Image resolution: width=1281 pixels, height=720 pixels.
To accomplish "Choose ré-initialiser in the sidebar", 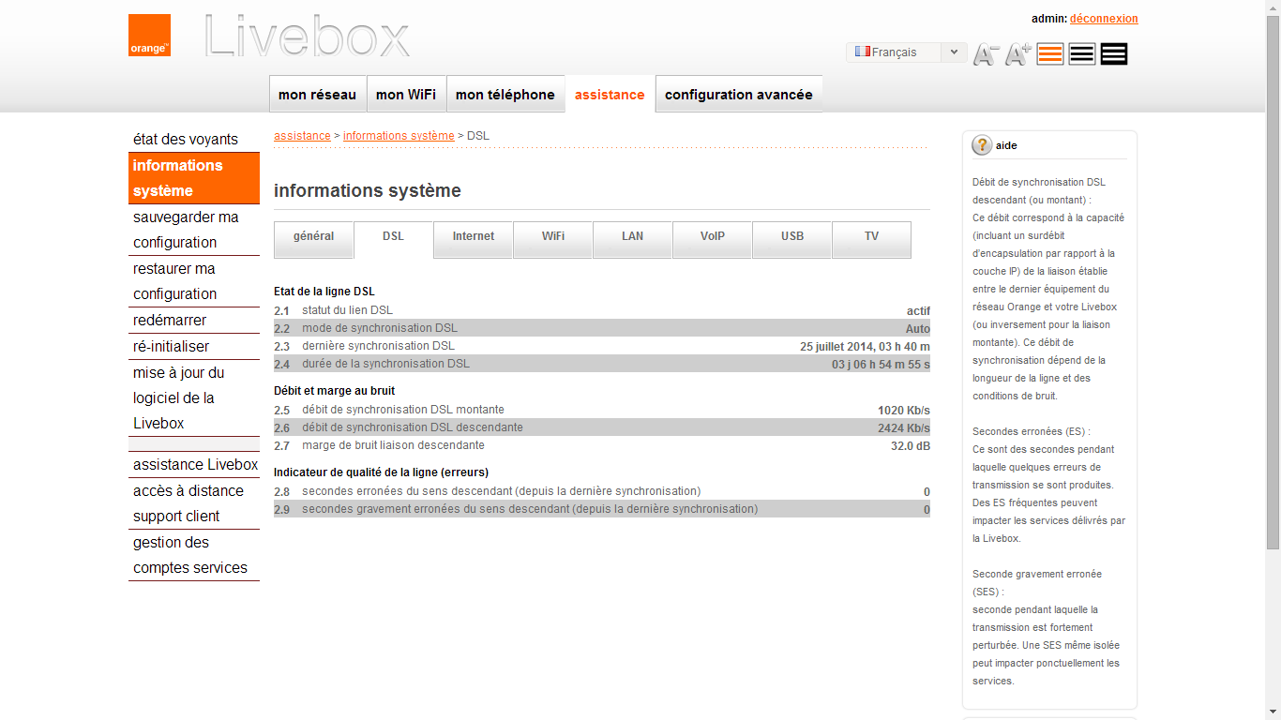I will tap(193, 346).
